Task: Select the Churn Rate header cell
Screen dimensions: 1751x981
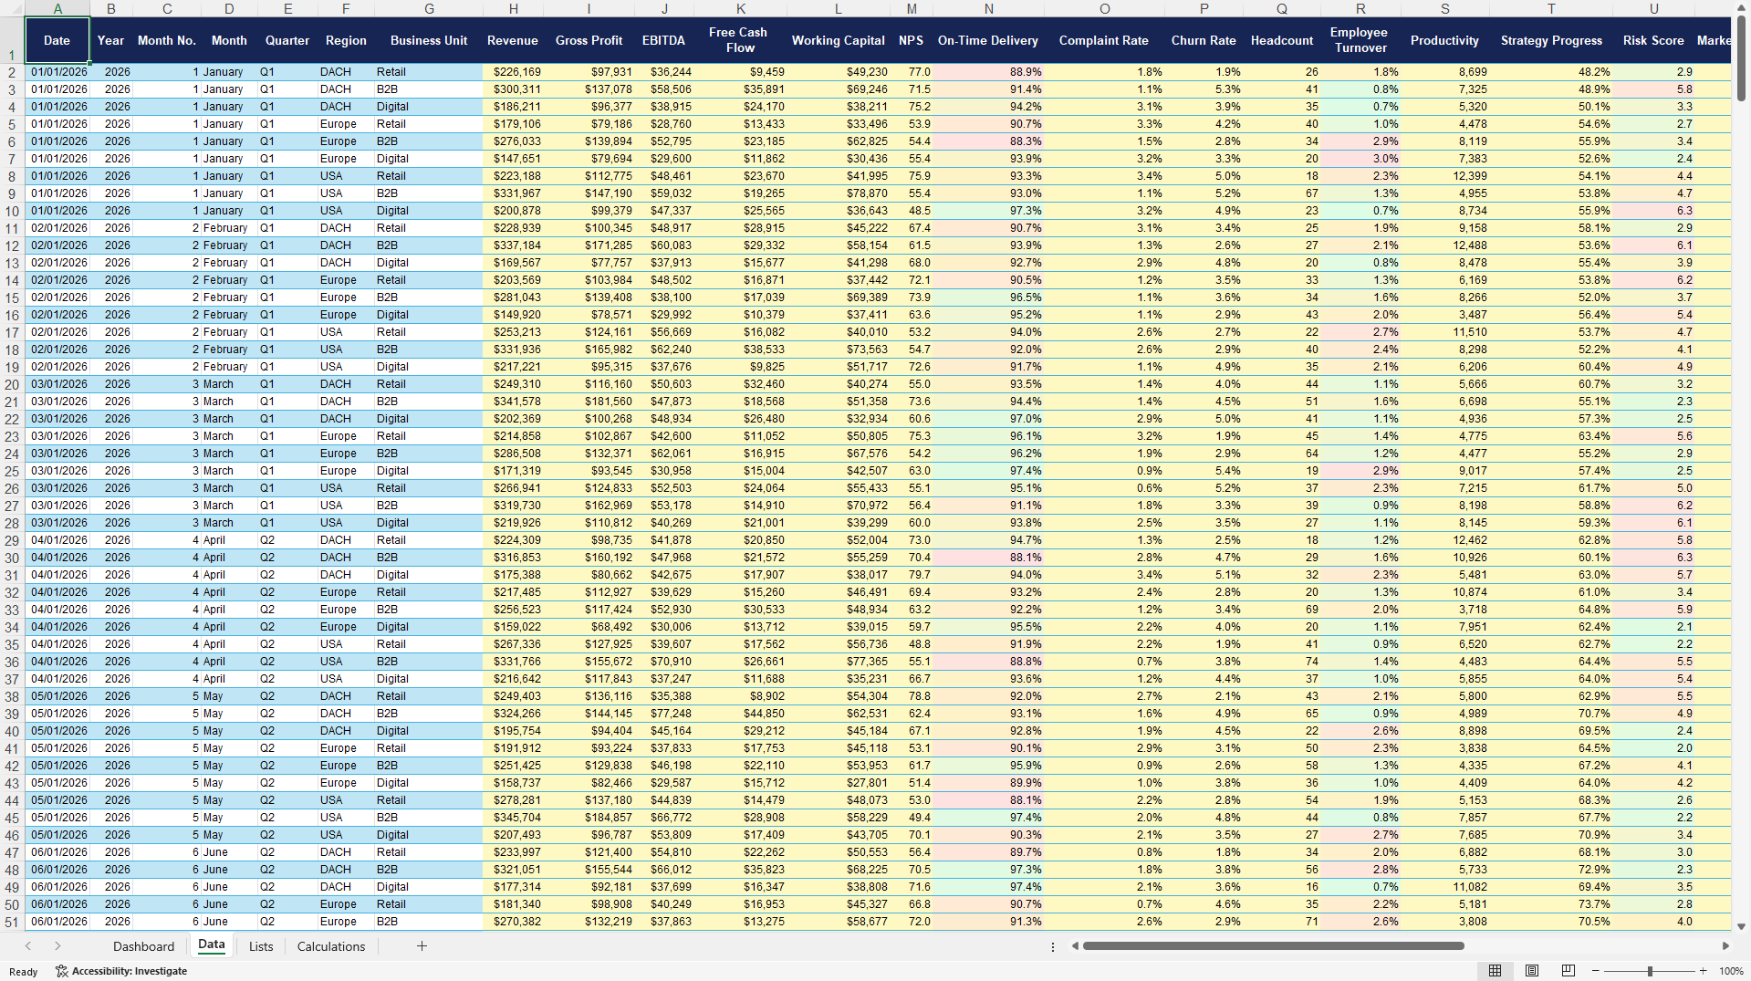Action: [x=1204, y=40]
